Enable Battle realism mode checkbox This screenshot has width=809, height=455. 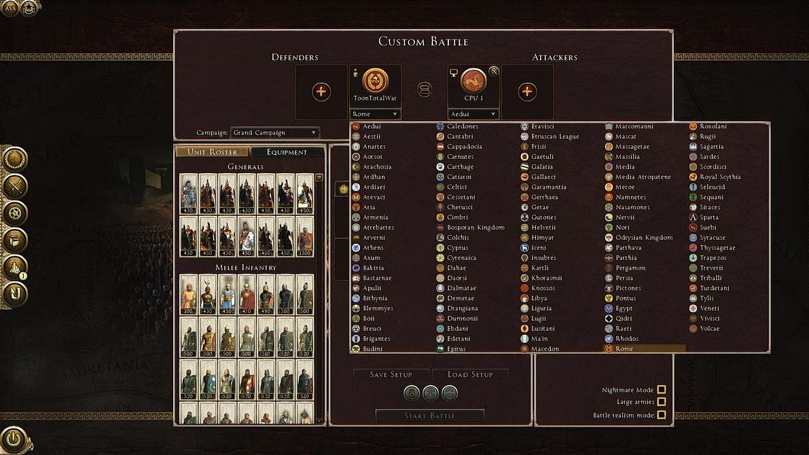661,415
